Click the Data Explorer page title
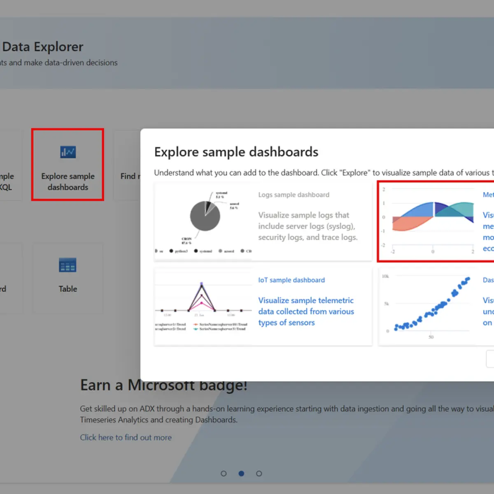The height and width of the screenshot is (494, 494). click(x=42, y=47)
